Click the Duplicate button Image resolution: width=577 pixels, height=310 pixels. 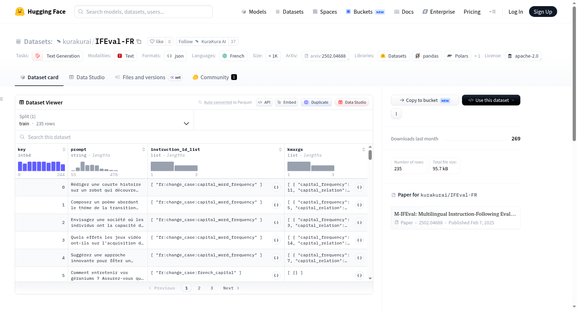(316, 102)
